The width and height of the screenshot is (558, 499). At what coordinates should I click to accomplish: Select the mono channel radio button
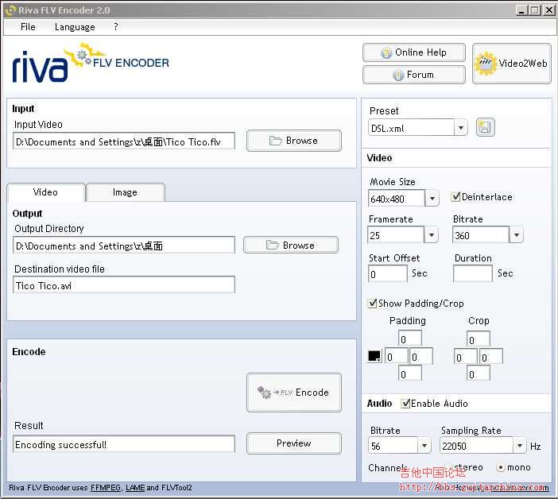(501, 467)
